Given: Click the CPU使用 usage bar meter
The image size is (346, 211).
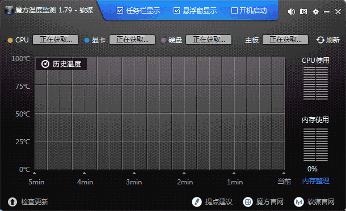Looking at the screenshot, I should [315, 84].
